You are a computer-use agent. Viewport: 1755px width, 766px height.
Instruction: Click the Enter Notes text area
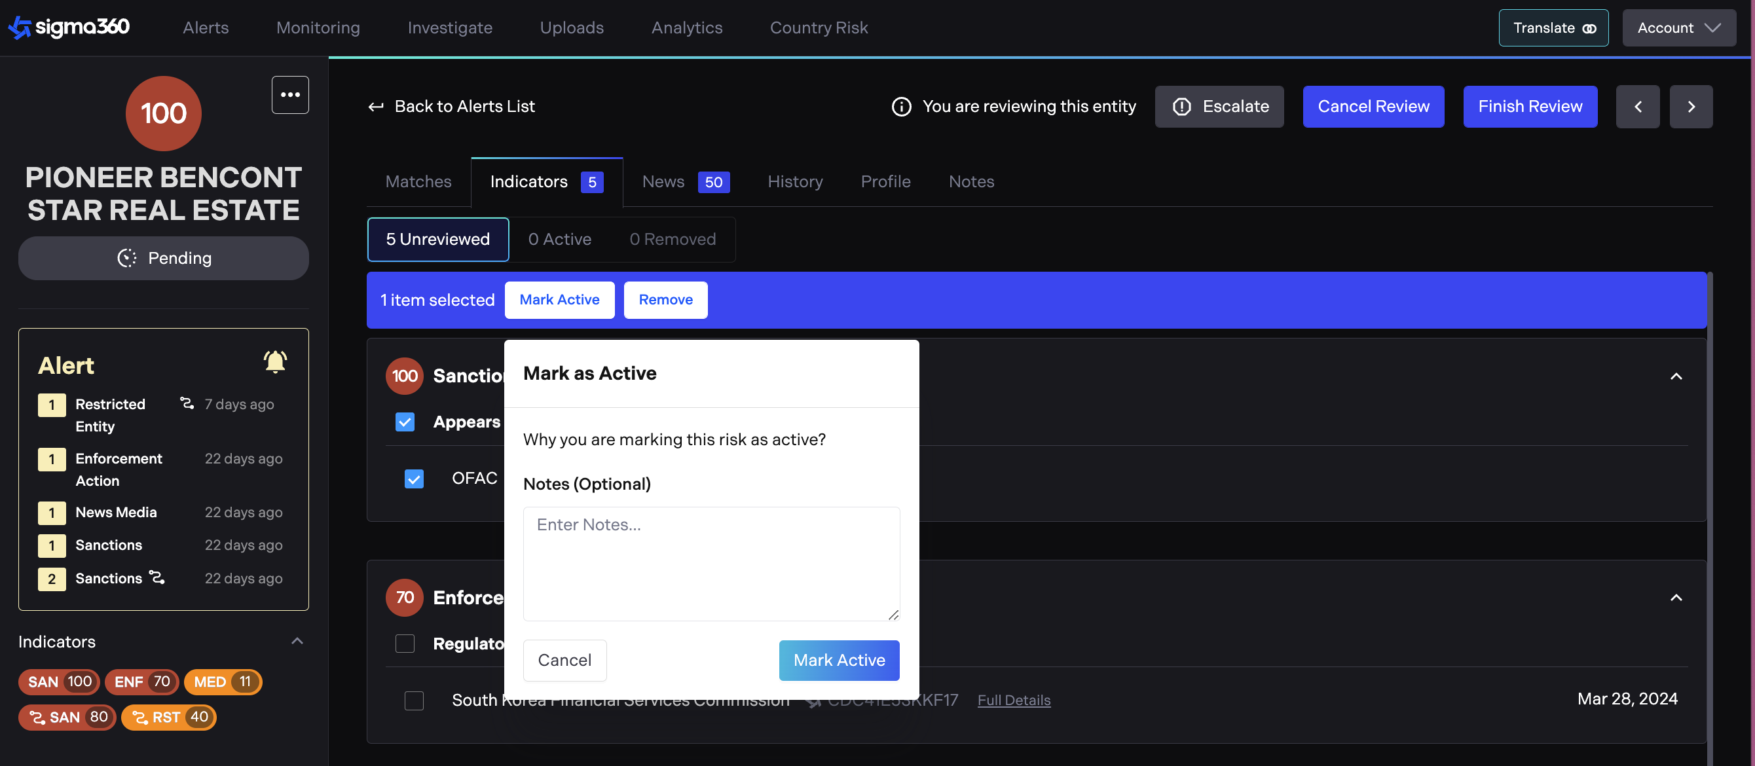711,563
